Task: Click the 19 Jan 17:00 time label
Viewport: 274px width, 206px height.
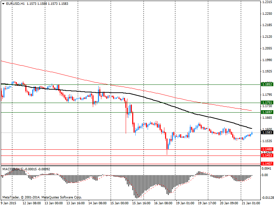Action: (x=207, y=203)
